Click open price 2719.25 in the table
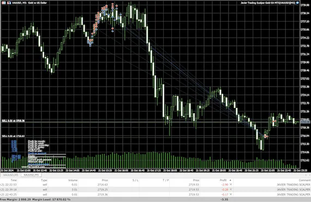The image size is (311, 202). (103, 189)
